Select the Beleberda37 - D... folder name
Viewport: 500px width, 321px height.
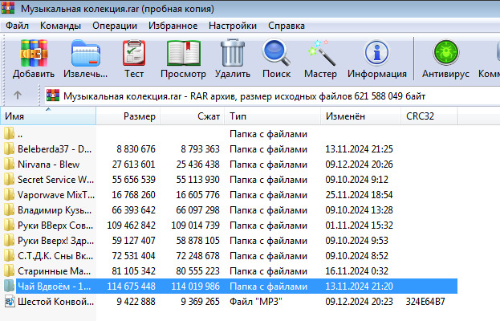55,149
